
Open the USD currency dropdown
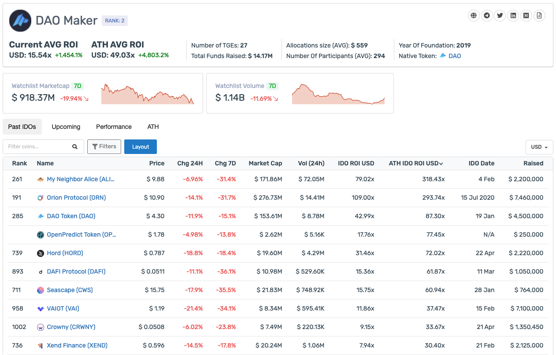click(539, 147)
